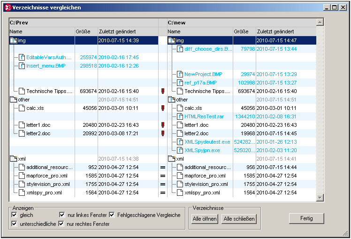This screenshot has height=239, width=351.
Task: Click the scrollbar down arrow
Action: point(320,198)
